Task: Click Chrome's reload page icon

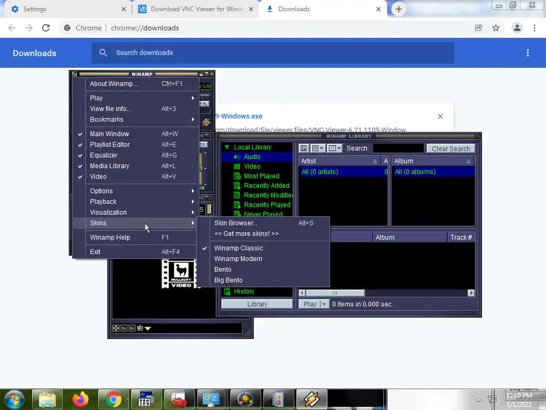Action: [46, 28]
